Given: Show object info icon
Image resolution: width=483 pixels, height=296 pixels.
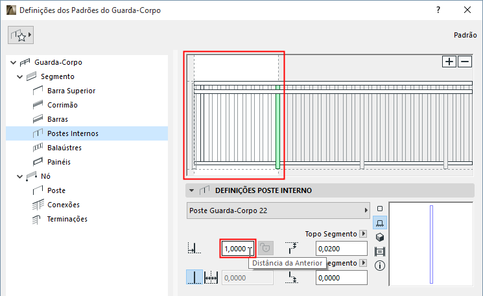Looking at the screenshot, I should click(x=380, y=265).
